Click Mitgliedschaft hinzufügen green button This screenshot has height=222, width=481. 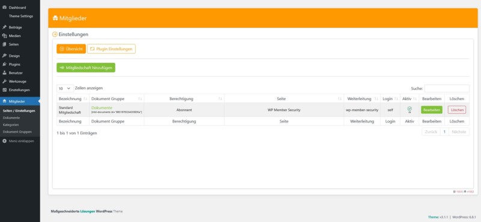pos(86,68)
